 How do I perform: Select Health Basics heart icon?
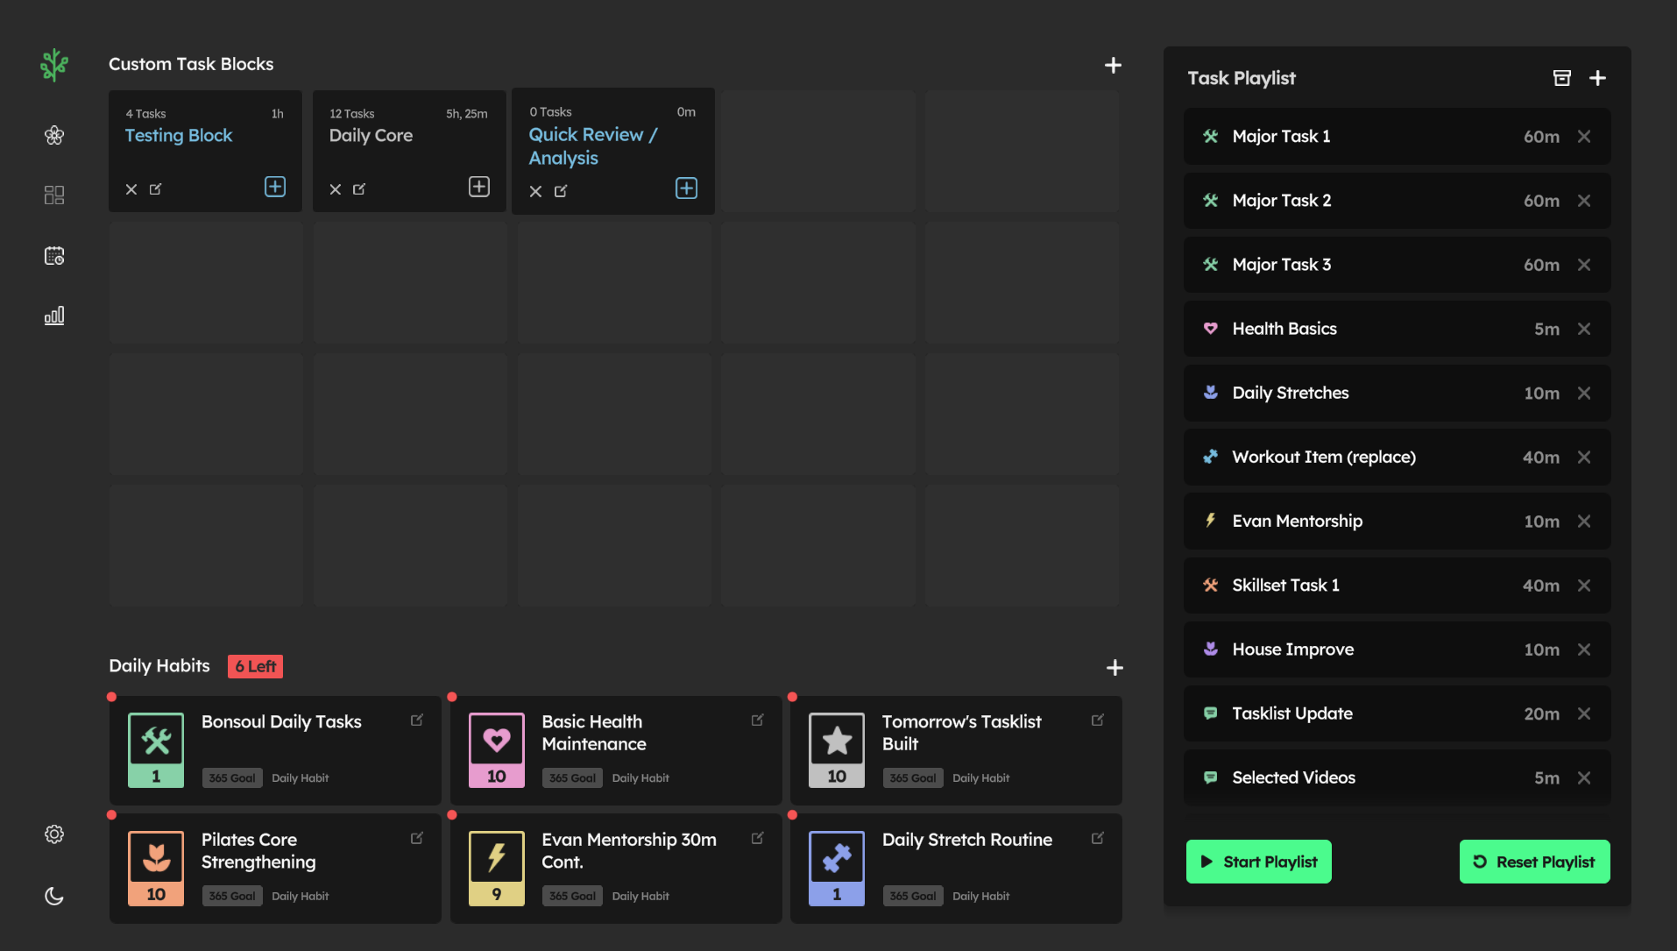coord(1210,329)
